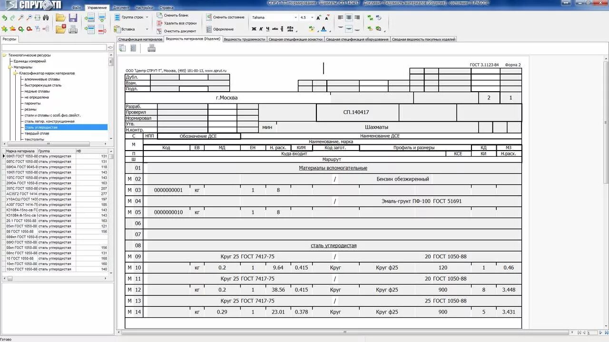Click the search go arrow in the Resources panel
The height and width of the screenshot is (342, 609).
click(110, 47)
